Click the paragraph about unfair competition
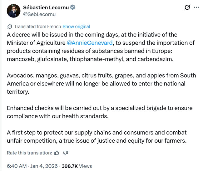Screen dimensions: 203x171 [100, 137]
